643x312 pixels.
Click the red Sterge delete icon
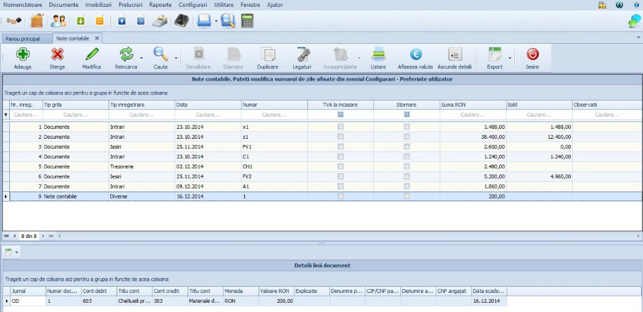pyautogui.click(x=57, y=54)
